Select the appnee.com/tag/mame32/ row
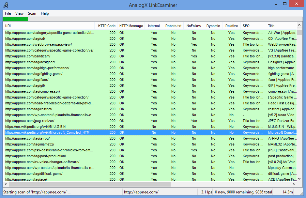This screenshot has height=198, width=306. 150,144
